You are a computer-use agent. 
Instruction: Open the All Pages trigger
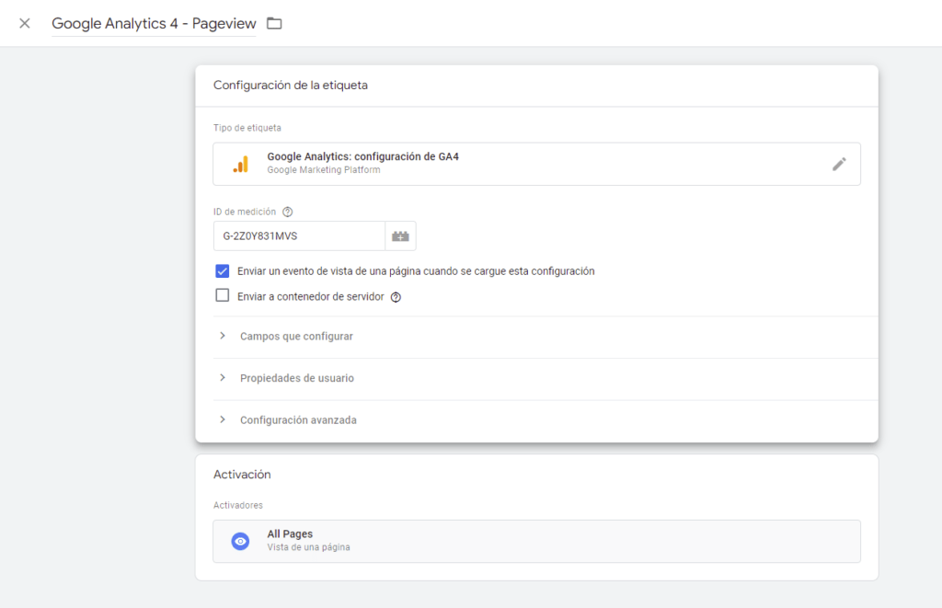[x=536, y=541]
